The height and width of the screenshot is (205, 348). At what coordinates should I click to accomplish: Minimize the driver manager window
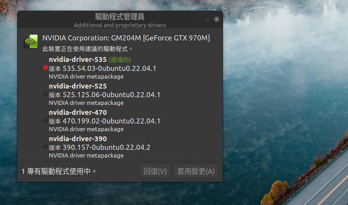point(197,19)
